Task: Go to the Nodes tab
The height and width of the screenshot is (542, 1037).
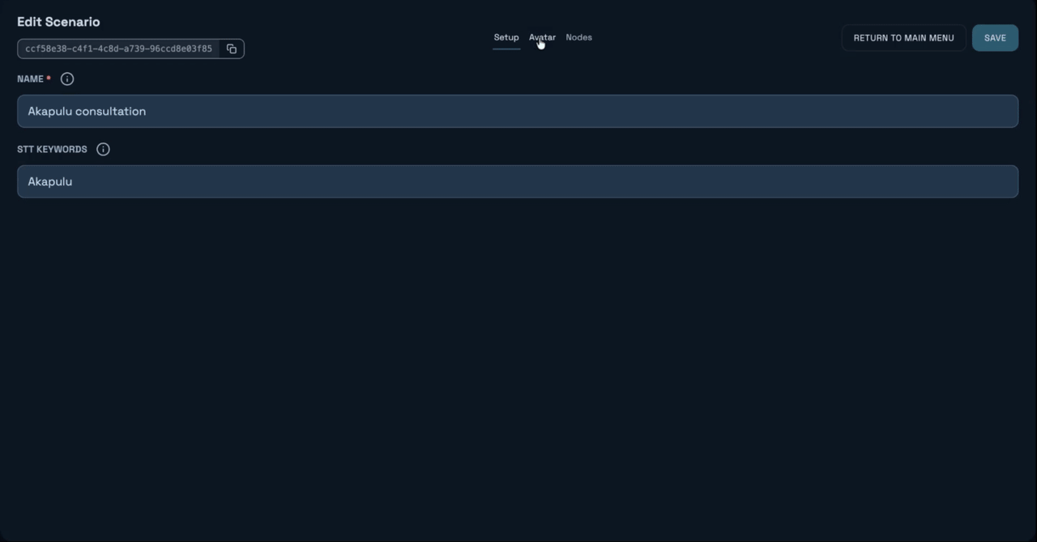Action: click(x=578, y=37)
